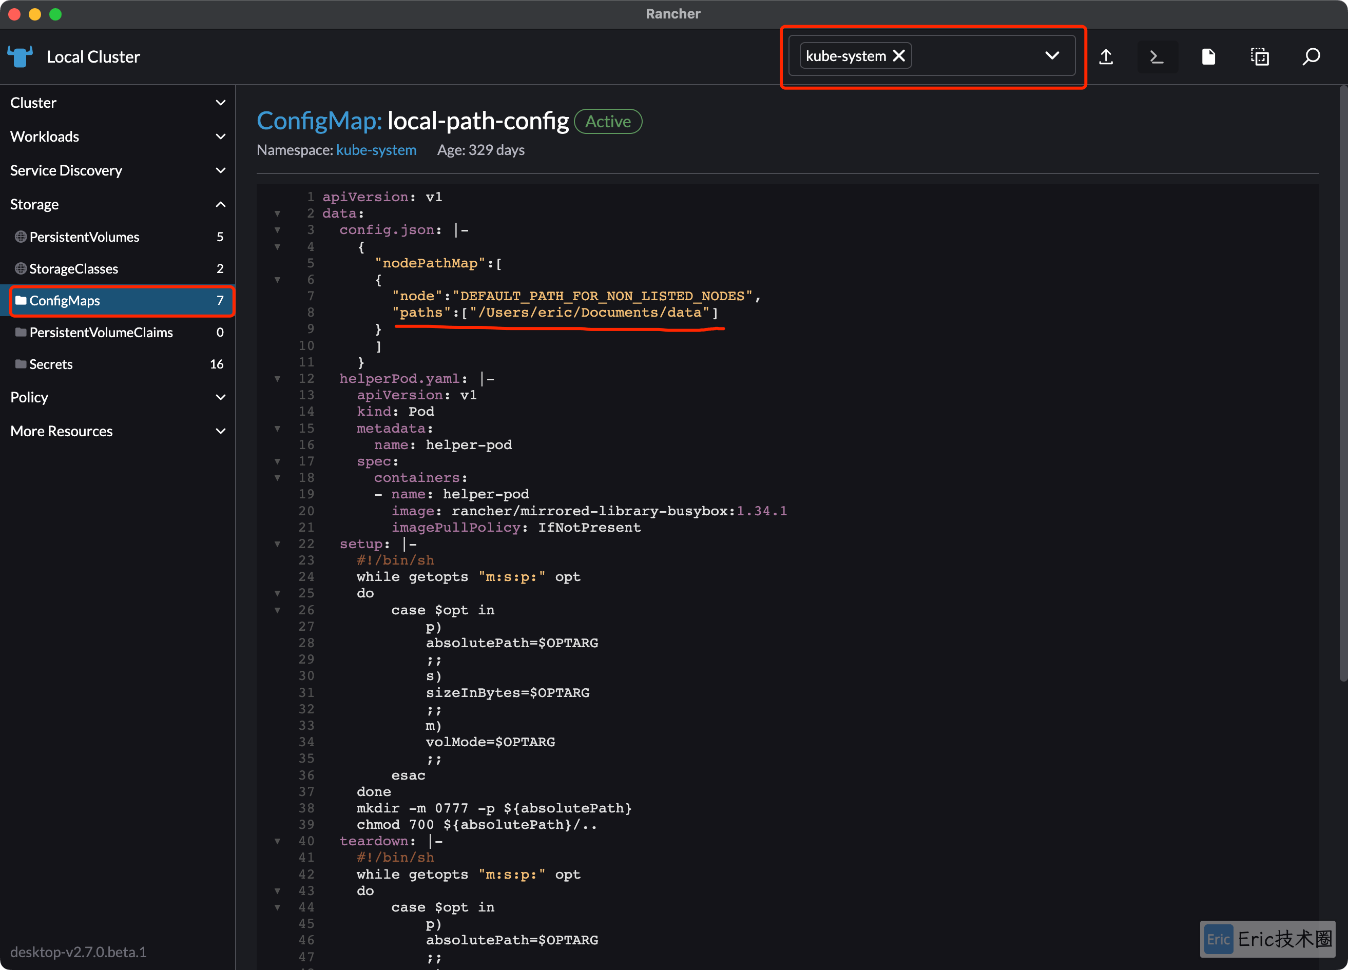
Task: Click the Active status badge
Action: pyautogui.click(x=608, y=121)
